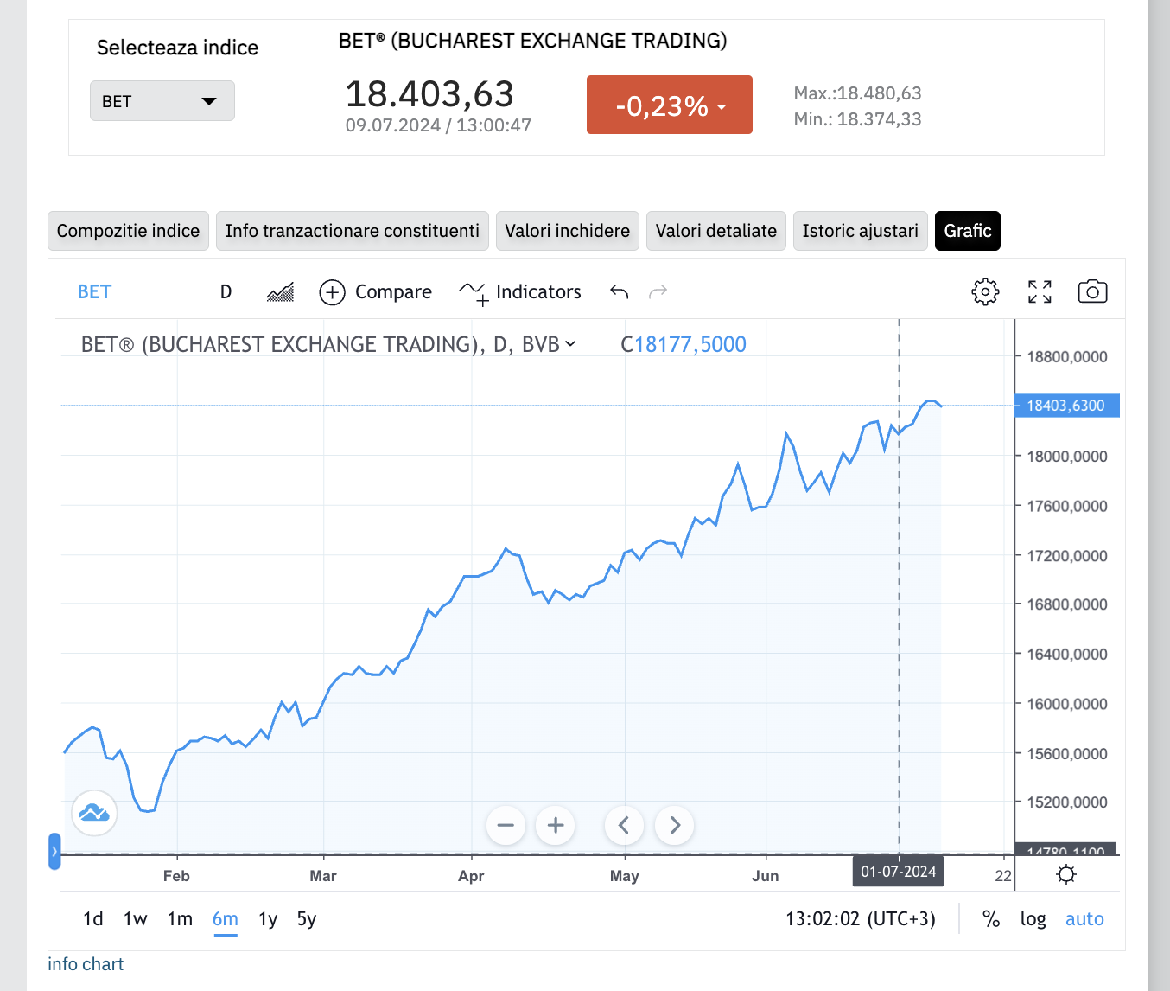
Task: Click the chart logo cloud icon
Action: point(94,813)
